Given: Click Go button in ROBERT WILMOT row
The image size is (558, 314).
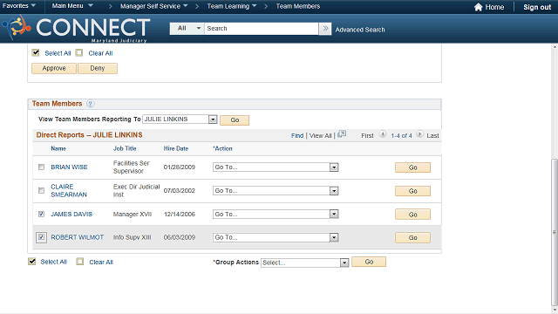Looking at the screenshot, I should pos(412,238).
